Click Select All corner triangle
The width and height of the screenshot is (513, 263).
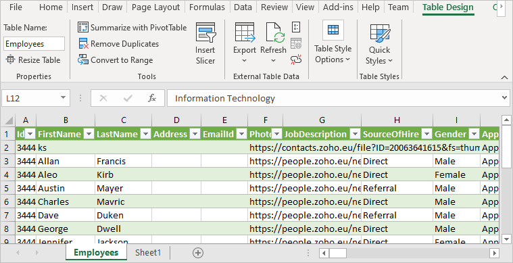pos(9,120)
